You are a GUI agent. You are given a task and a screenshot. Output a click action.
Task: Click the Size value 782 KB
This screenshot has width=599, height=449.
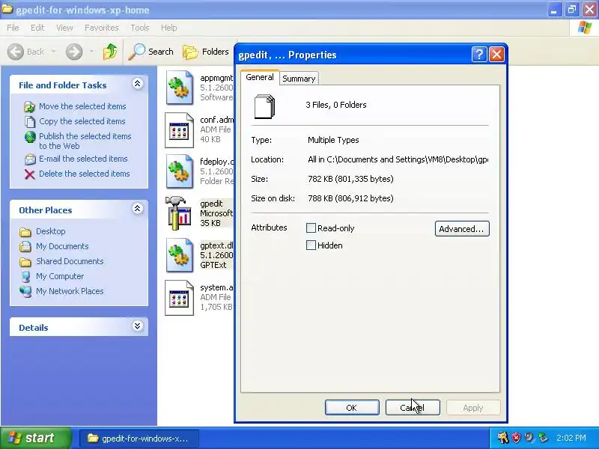tap(350, 179)
